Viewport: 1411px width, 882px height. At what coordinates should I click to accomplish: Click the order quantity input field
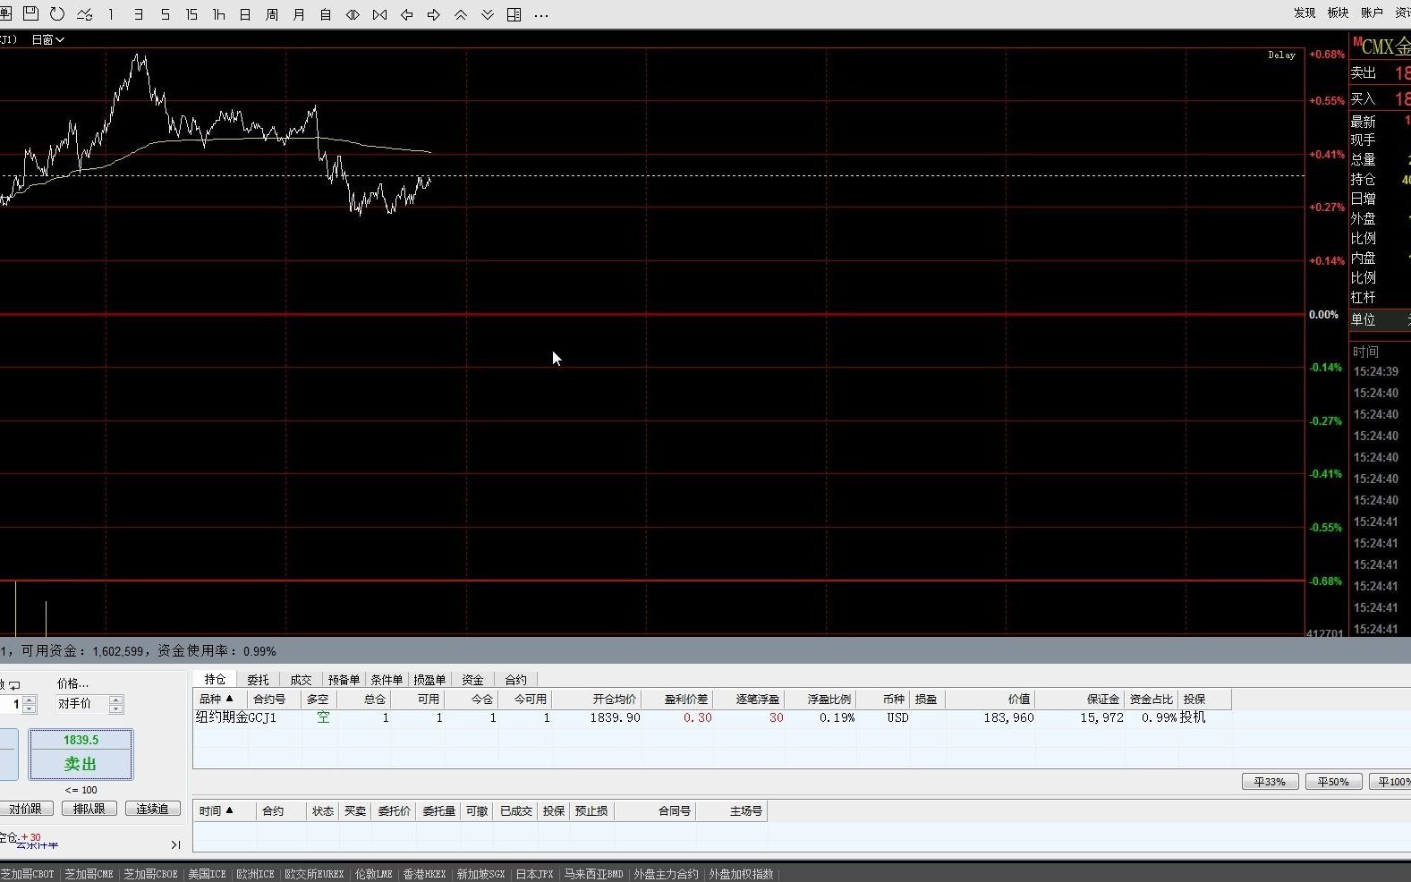tap(11, 704)
